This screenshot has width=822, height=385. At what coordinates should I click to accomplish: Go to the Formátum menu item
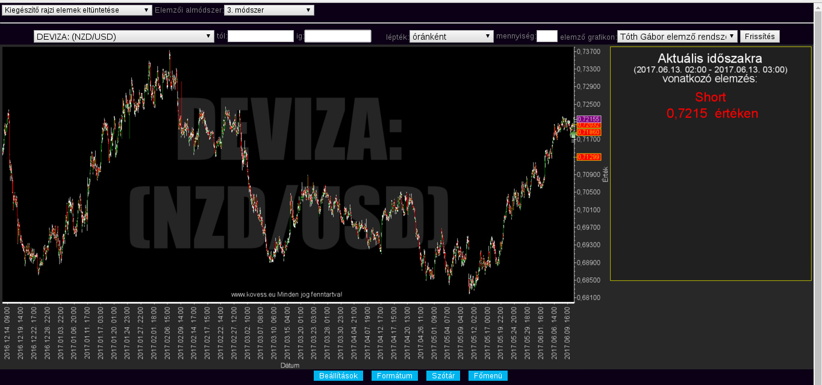click(394, 376)
